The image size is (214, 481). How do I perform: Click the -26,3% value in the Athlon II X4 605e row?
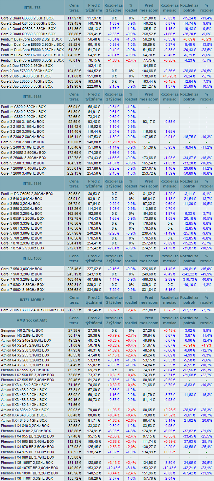tap(206, 410)
